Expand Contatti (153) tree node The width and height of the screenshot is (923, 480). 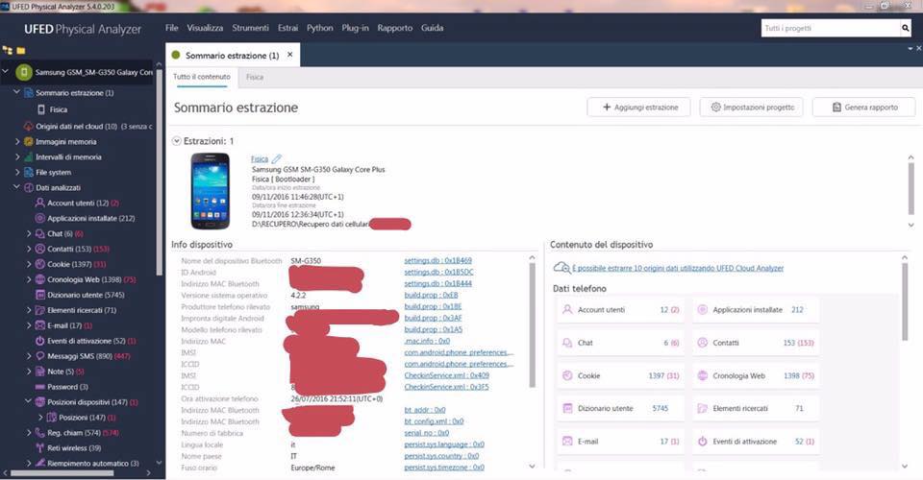[29, 249]
